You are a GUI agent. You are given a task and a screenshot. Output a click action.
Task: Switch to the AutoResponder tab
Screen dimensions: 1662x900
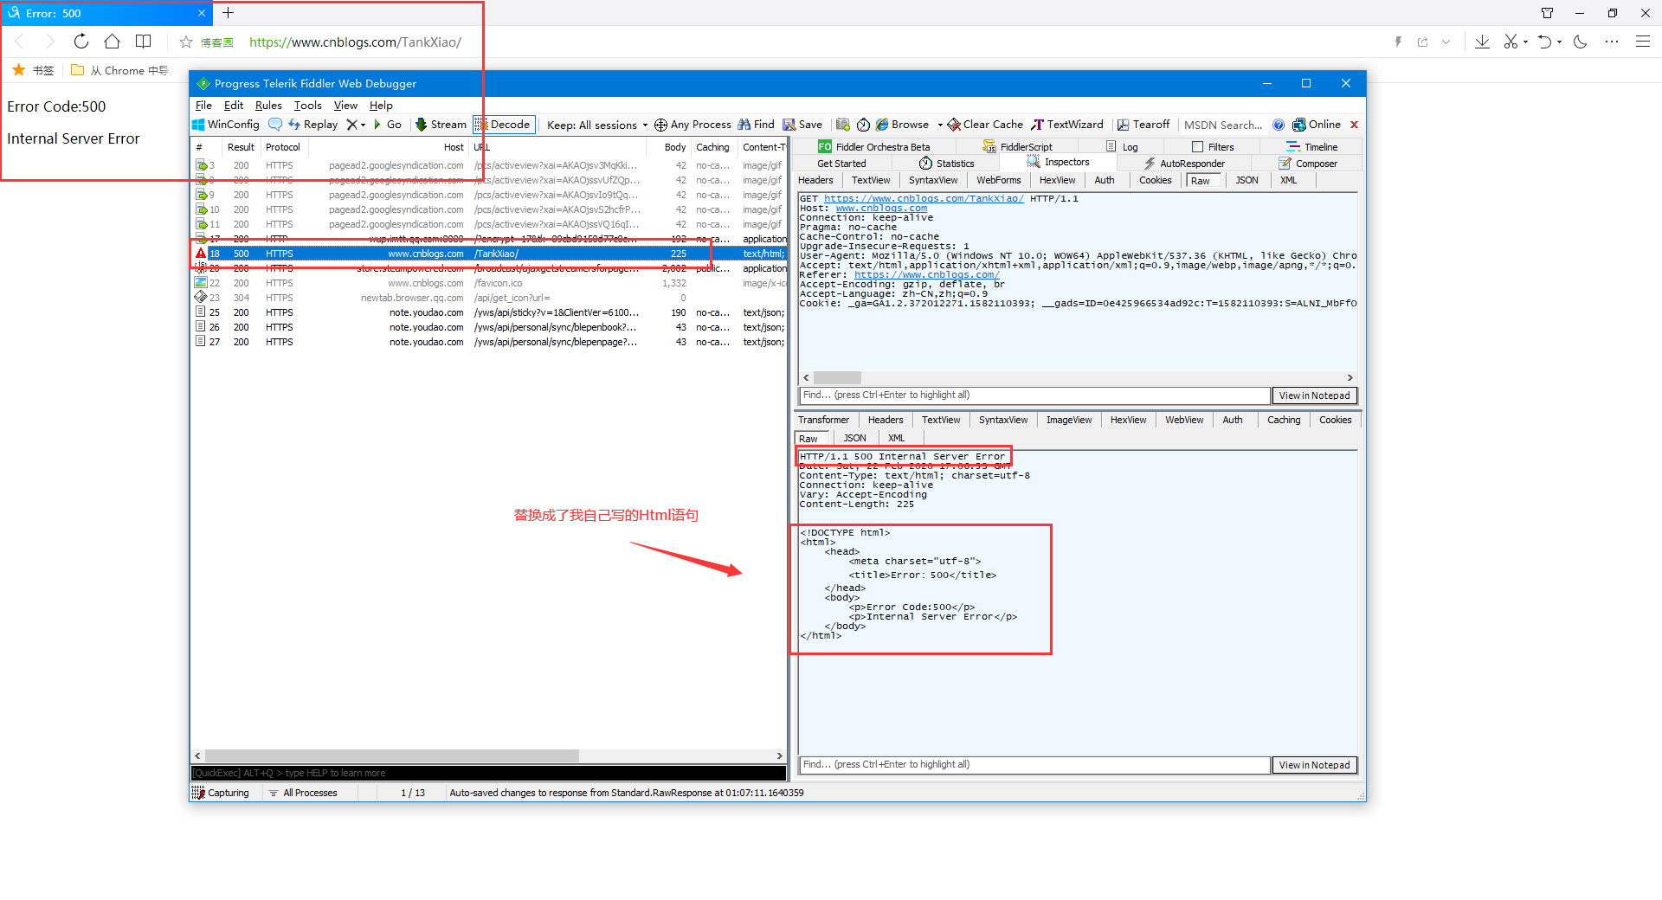click(x=1183, y=164)
